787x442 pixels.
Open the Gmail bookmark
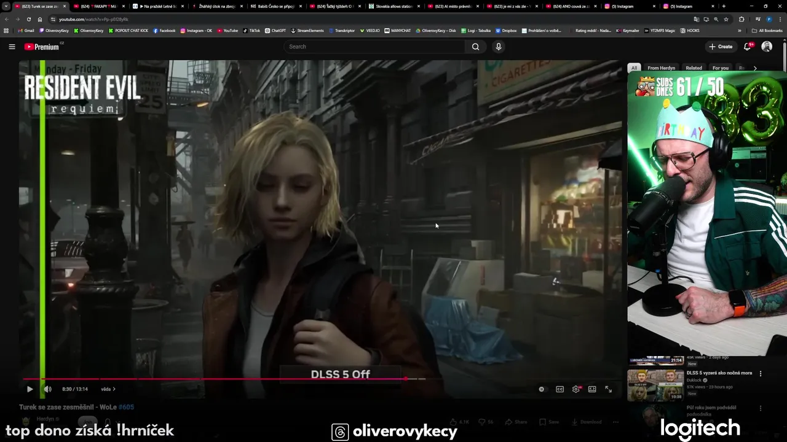(x=26, y=30)
